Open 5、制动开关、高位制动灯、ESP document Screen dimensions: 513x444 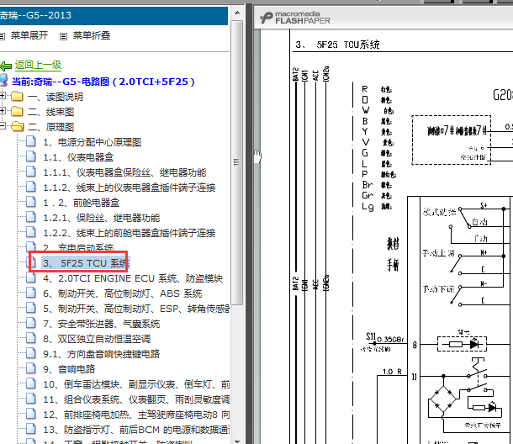[x=136, y=309]
